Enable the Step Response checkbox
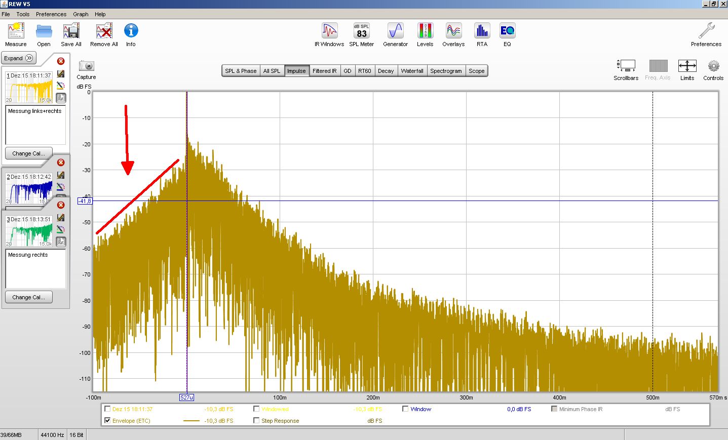The width and height of the screenshot is (728, 440). click(x=256, y=420)
